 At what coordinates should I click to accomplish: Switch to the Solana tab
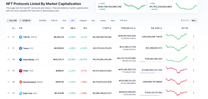pyautogui.click(x=103, y=21)
